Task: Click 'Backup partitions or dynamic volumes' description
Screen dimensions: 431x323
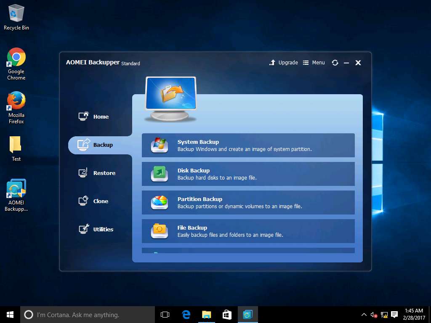Action: [x=239, y=206]
